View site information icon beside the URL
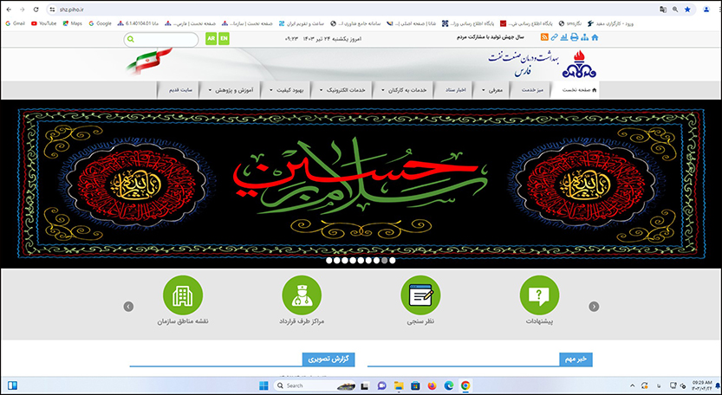This screenshot has width=722, height=395. [53, 10]
